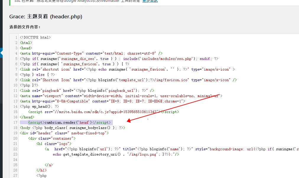The image size is (299, 178).
Task: Click the div class="container" line
Action: tap(52, 138)
